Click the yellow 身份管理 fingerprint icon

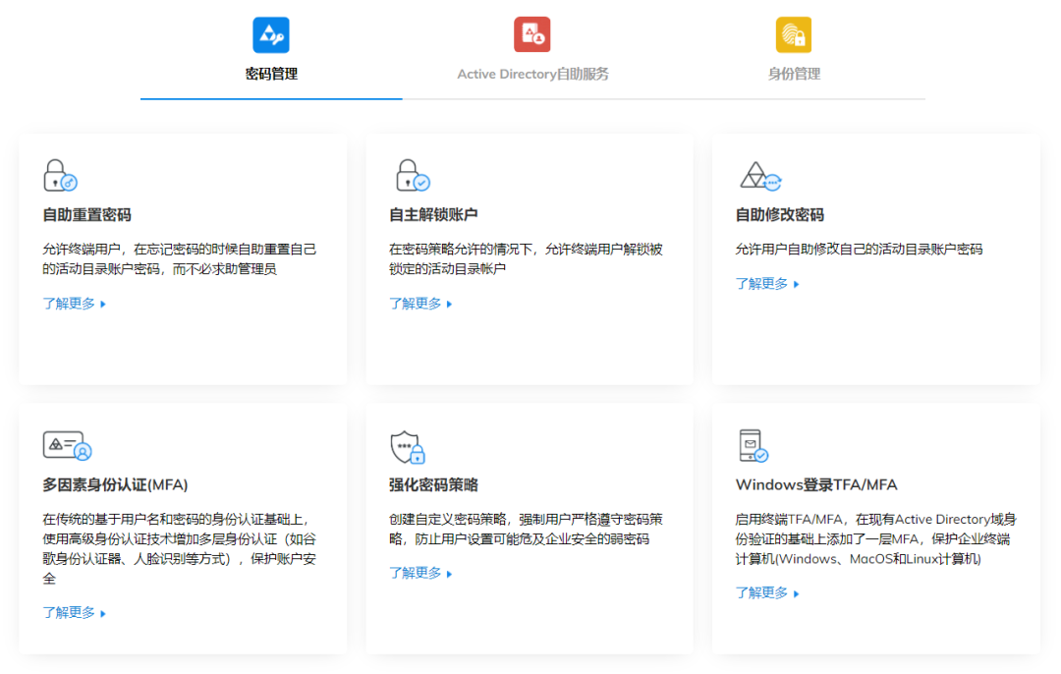pyautogui.click(x=794, y=35)
